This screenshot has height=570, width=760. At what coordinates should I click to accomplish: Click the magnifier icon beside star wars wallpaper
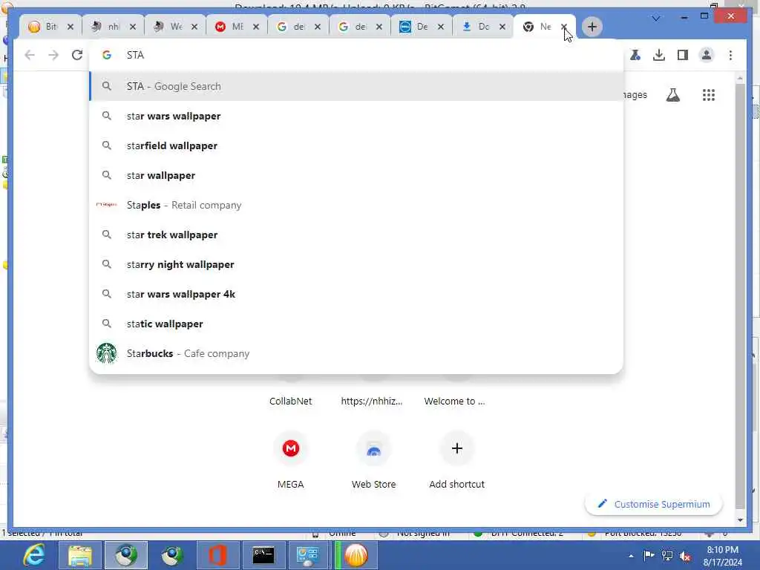click(x=107, y=116)
